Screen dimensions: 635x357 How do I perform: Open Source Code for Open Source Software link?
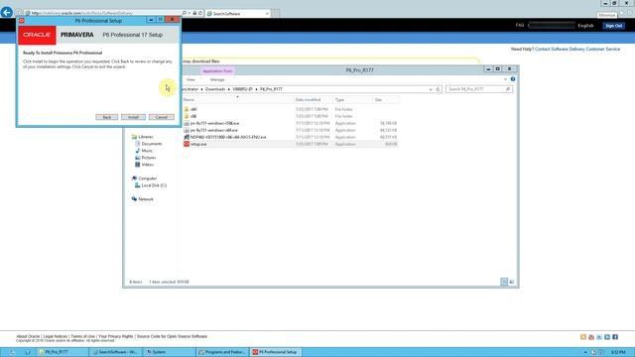coord(172,336)
